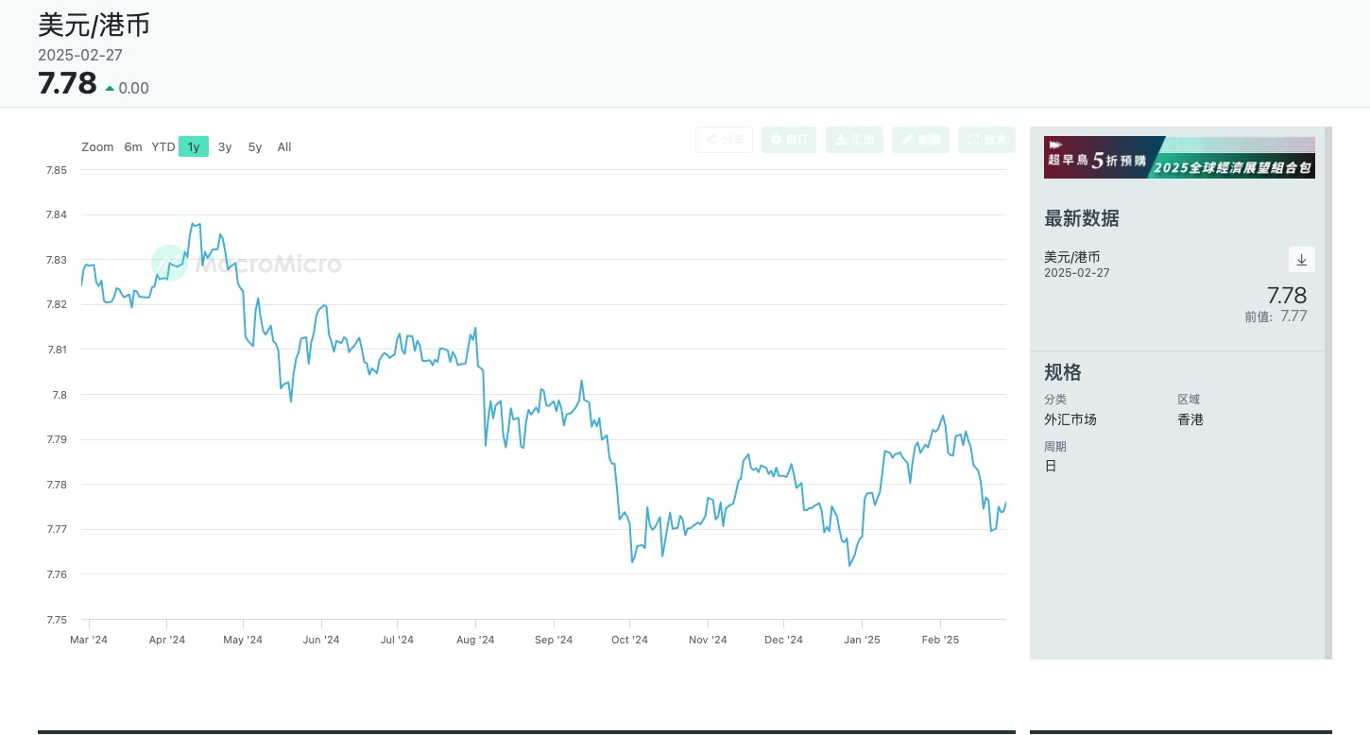1370x735 pixels.
Task: Download 美元/港币 data via arrow icon
Action: [1301, 260]
